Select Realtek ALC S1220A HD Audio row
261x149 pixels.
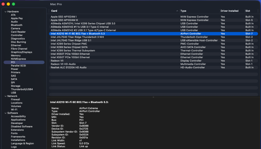pyautogui.click(x=153, y=67)
